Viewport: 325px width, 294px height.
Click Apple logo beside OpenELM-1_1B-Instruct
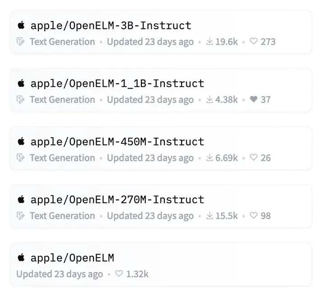point(21,83)
